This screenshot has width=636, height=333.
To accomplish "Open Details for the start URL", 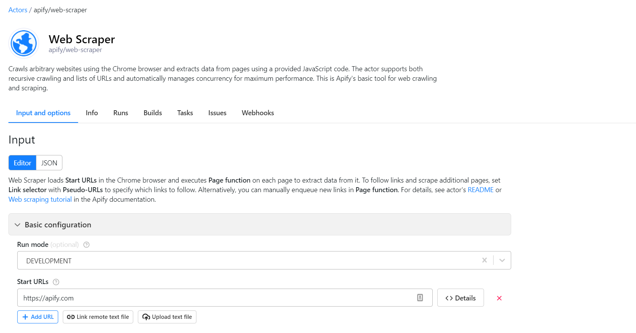I will [x=461, y=298].
